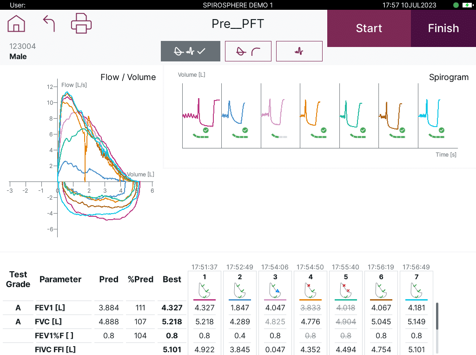Click the Home icon

pyautogui.click(x=16, y=23)
